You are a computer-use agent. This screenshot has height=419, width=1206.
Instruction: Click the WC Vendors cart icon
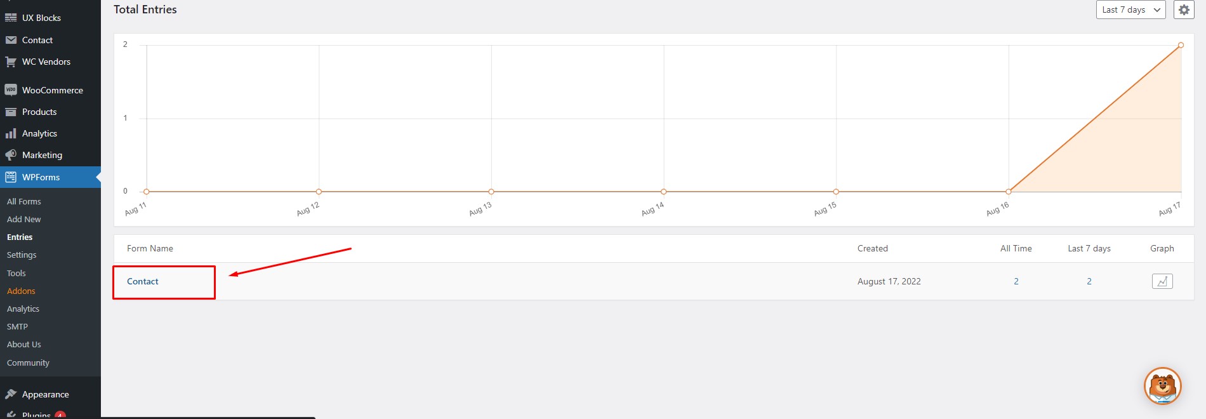coord(11,62)
